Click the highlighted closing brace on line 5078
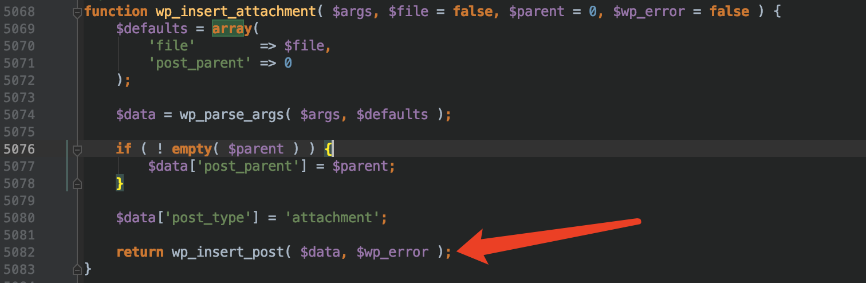This screenshot has height=283, width=866. (x=120, y=184)
